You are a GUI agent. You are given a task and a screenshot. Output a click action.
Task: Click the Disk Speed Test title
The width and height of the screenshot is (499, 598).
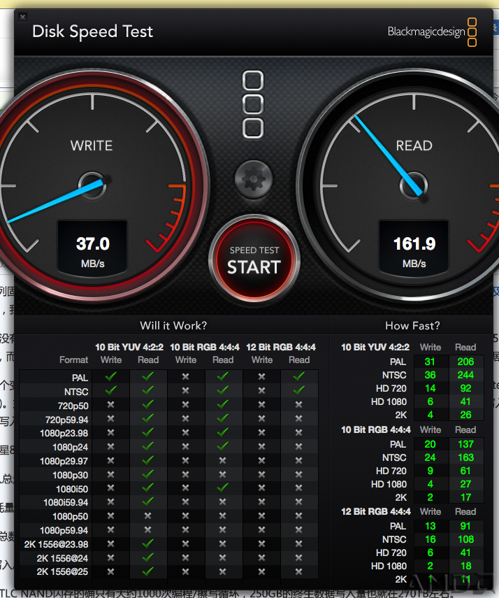[x=93, y=31]
